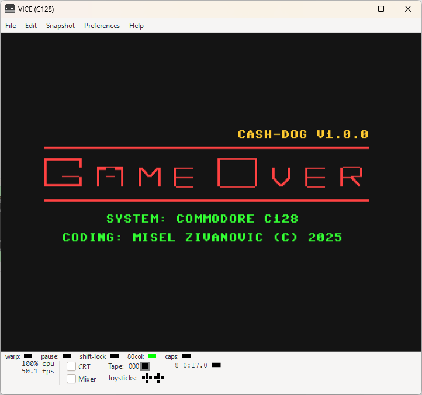Click the green 80col LED indicator
Image resolution: width=422 pixels, height=395 pixels.
click(x=152, y=356)
